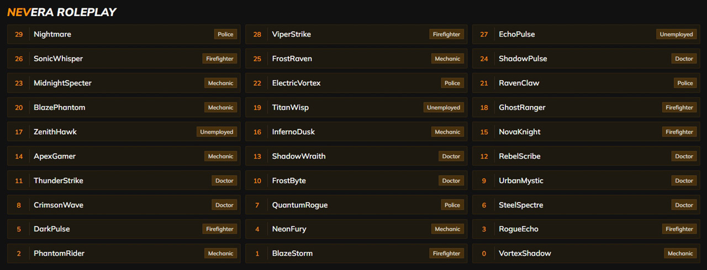707x270 pixels.
Task: Click ShadowPulse's Doctor badge
Action: [x=684, y=59]
